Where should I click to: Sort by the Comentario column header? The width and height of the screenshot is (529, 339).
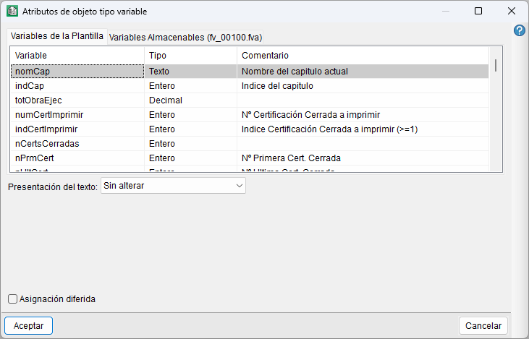pyautogui.click(x=363, y=55)
